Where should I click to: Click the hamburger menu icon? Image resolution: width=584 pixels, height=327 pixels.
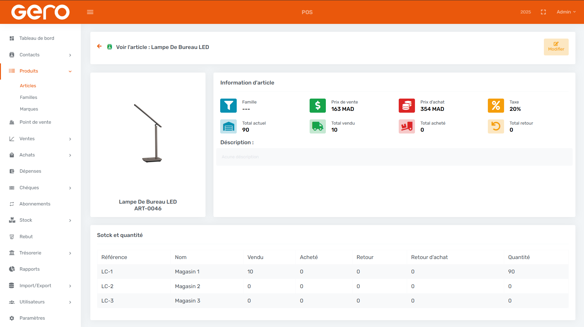(x=90, y=12)
